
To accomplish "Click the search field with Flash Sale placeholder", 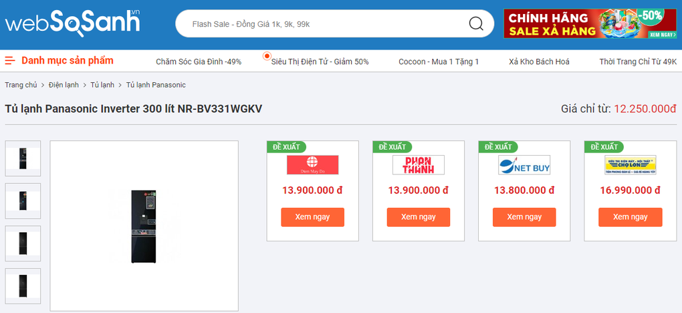I will [334, 23].
